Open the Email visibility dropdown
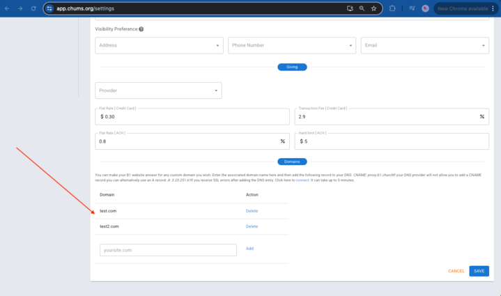 (x=424, y=45)
